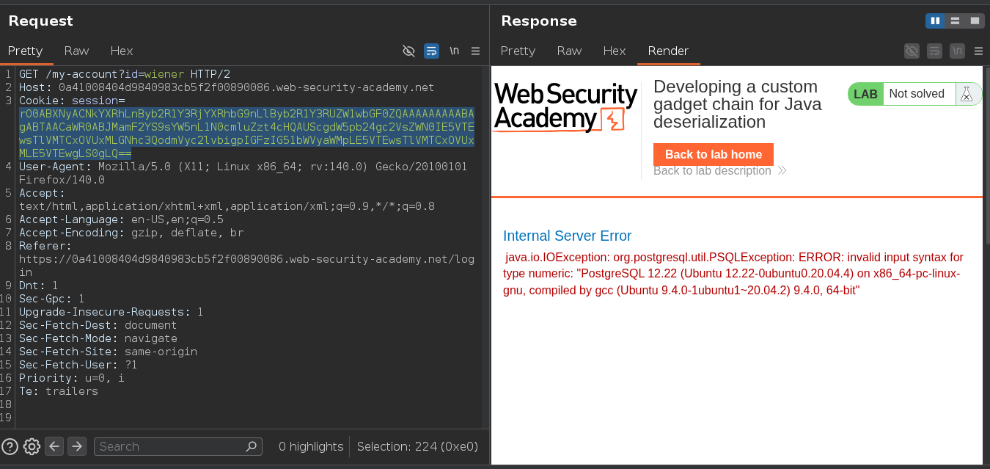Open Response panel options menu
Screen dimensions: 990x469
978,51
